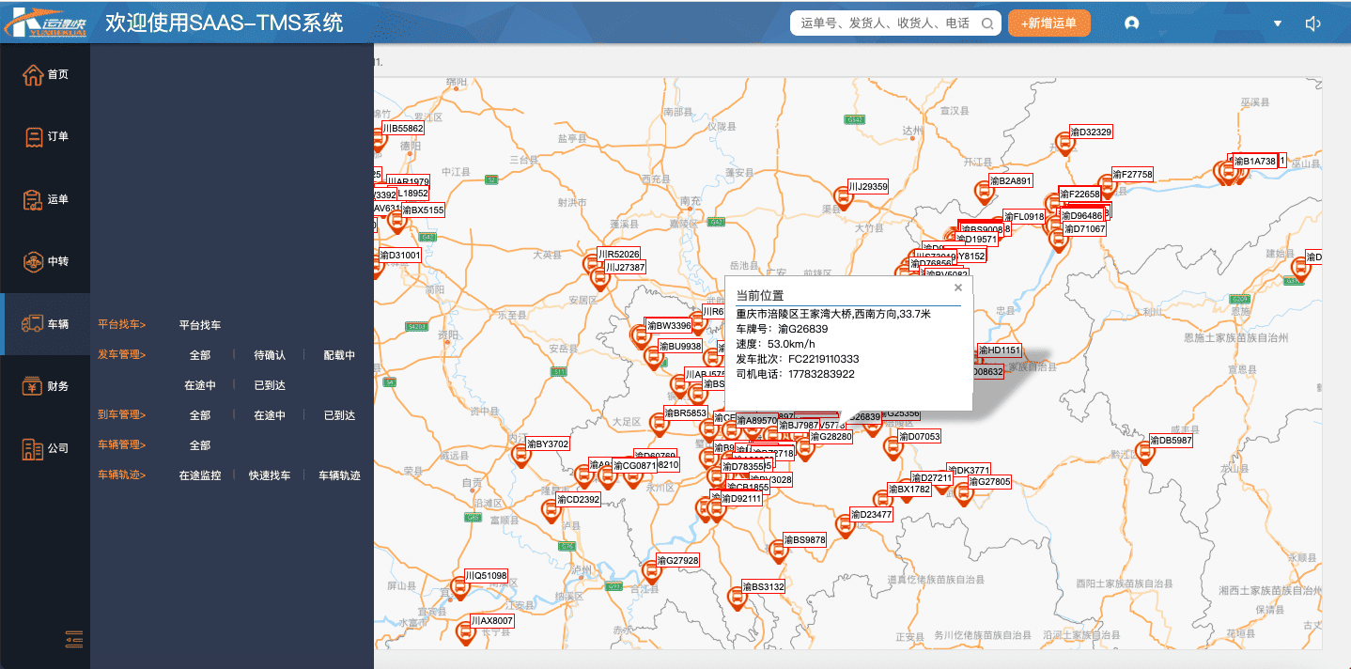1351x669 pixels.
Task: Expand the account dropdown arrow in header
Action: [x=1277, y=23]
